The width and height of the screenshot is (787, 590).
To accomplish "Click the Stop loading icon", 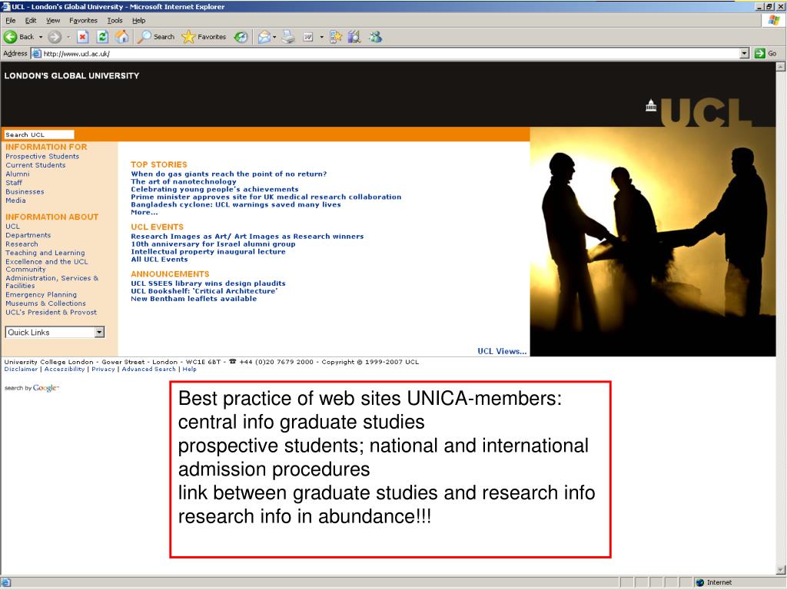I will click(x=83, y=37).
